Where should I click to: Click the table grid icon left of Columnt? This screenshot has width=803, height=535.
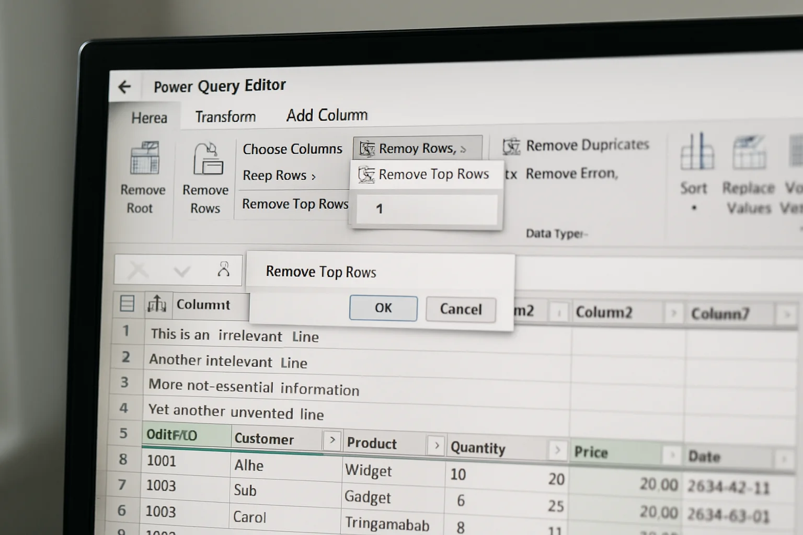click(127, 304)
